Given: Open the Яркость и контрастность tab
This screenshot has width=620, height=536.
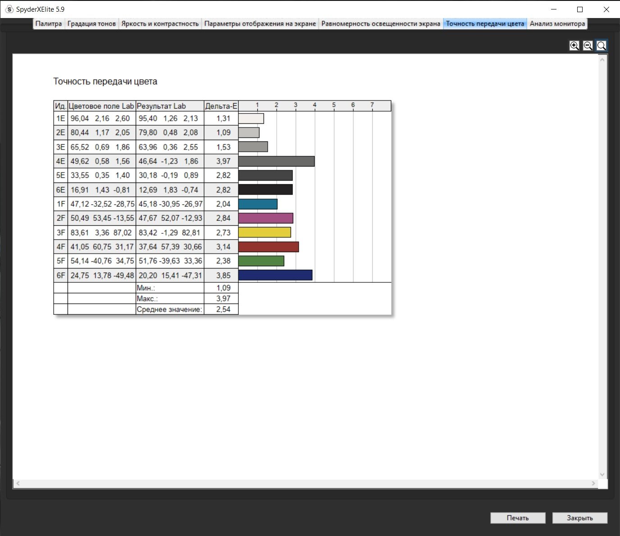Looking at the screenshot, I should pyautogui.click(x=160, y=24).
